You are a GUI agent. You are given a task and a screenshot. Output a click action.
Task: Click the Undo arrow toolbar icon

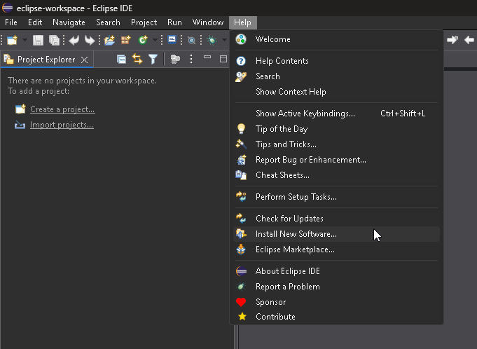click(74, 40)
